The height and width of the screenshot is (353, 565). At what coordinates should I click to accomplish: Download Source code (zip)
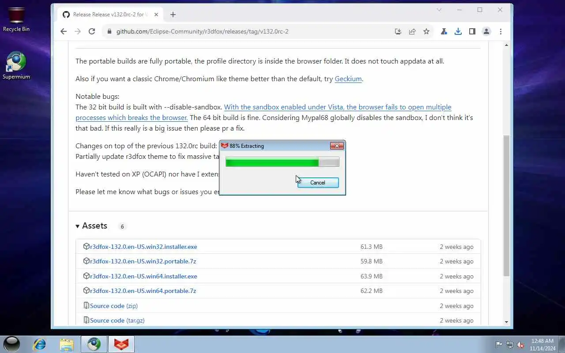tap(114, 306)
